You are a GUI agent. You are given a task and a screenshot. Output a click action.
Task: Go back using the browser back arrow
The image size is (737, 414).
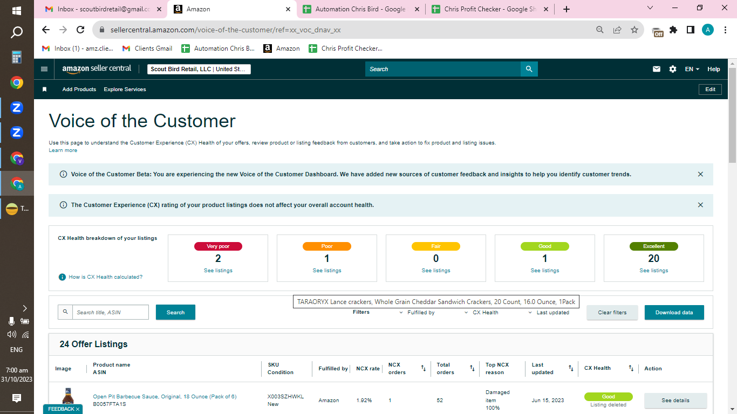pyautogui.click(x=46, y=30)
